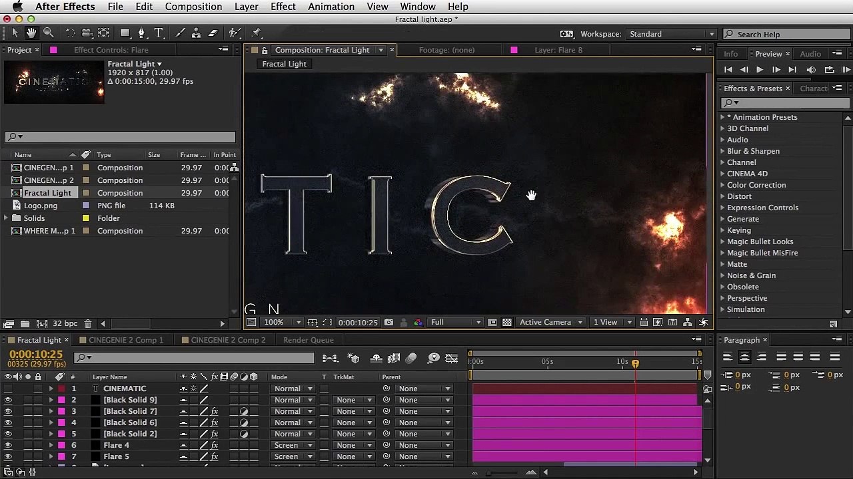Click the draft 3D icon in timeline
Viewport: 853px width, 479px height.
coord(354,359)
